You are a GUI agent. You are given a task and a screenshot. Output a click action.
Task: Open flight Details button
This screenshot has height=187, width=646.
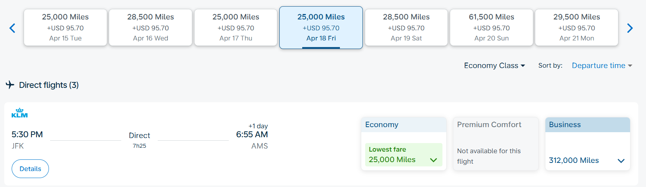pyautogui.click(x=30, y=169)
